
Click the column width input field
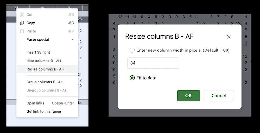pos(153,63)
